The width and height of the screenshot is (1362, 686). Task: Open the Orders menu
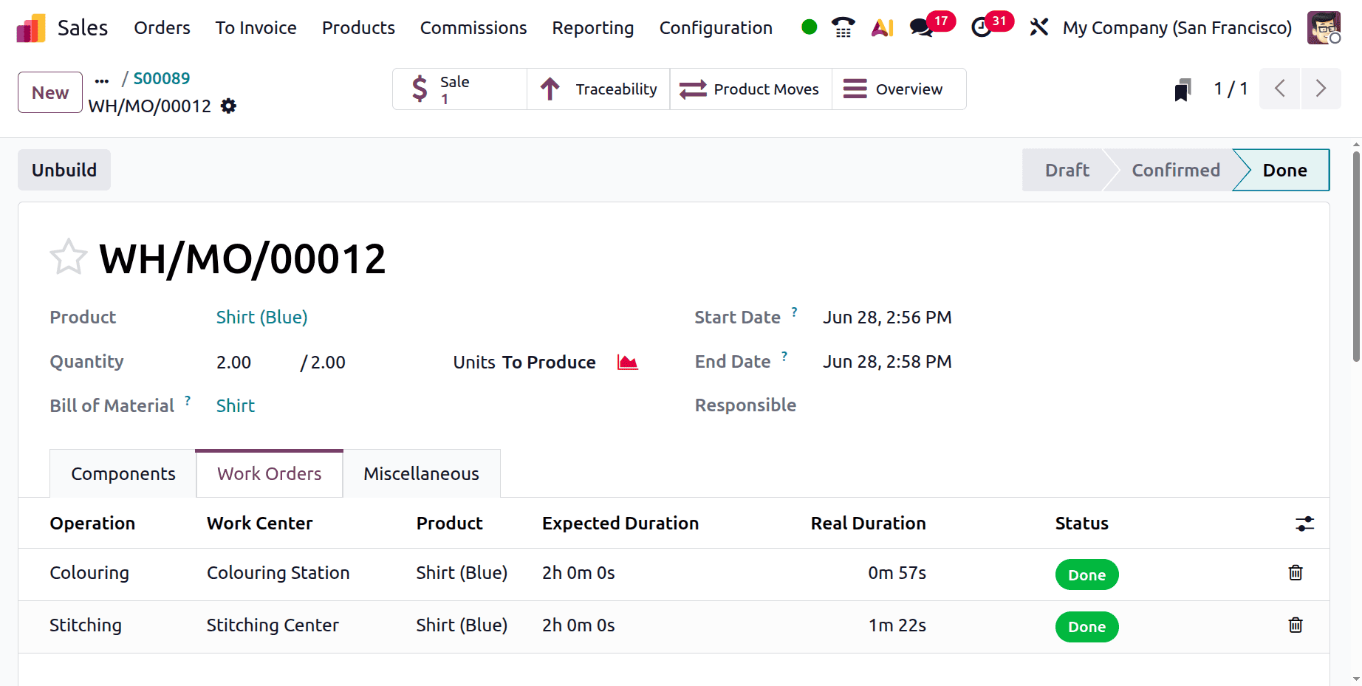(x=162, y=28)
